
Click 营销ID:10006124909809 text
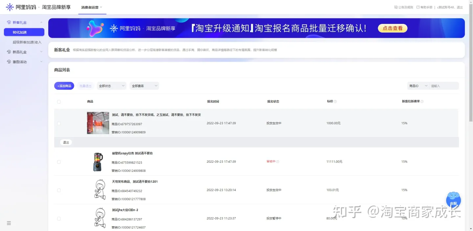pos(128,132)
